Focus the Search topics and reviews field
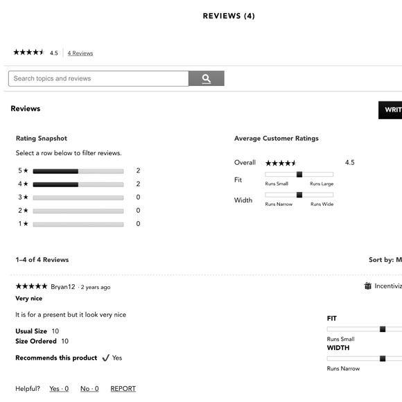402x402 pixels. (x=98, y=78)
